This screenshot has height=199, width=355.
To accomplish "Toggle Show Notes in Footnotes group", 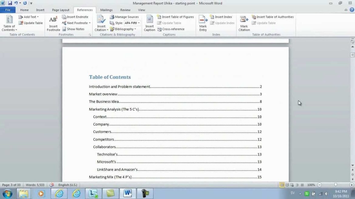I will tap(73, 29).
